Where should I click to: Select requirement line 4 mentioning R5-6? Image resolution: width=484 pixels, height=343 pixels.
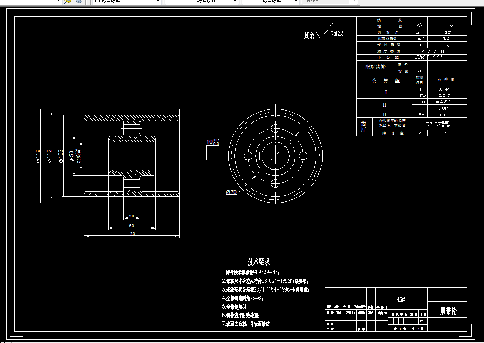243,299
